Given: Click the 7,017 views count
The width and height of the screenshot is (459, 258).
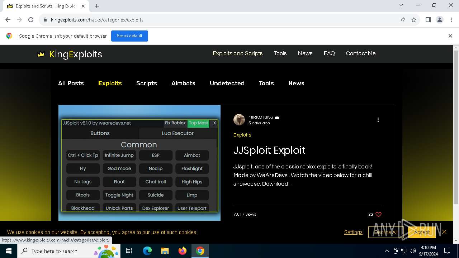Looking at the screenshot, I should tap(245, 214).
